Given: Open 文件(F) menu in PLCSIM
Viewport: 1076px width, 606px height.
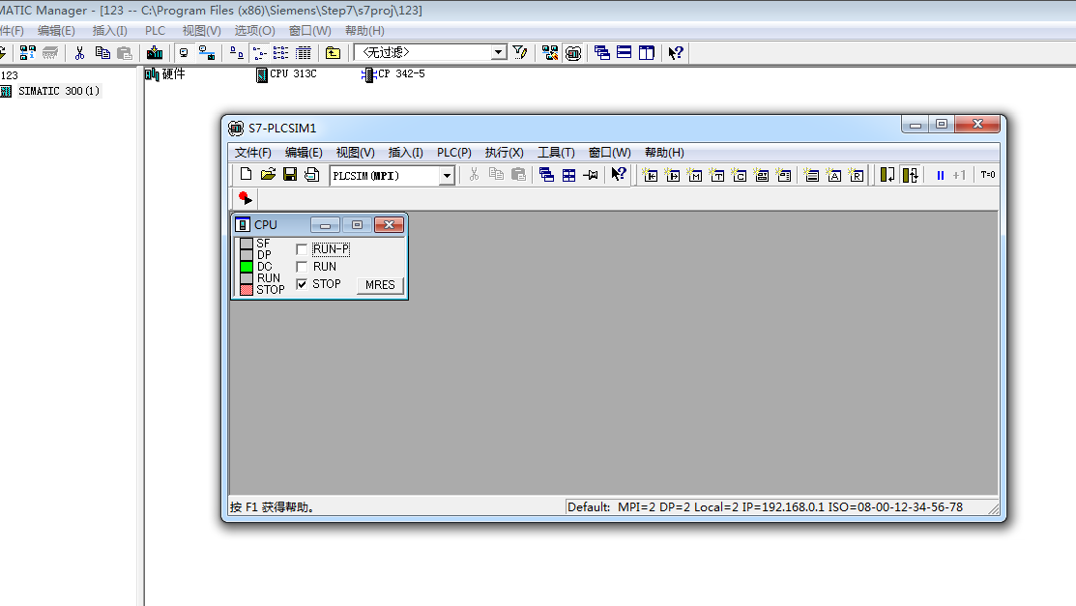Looking at the screenshot, I should coord(252,153).
